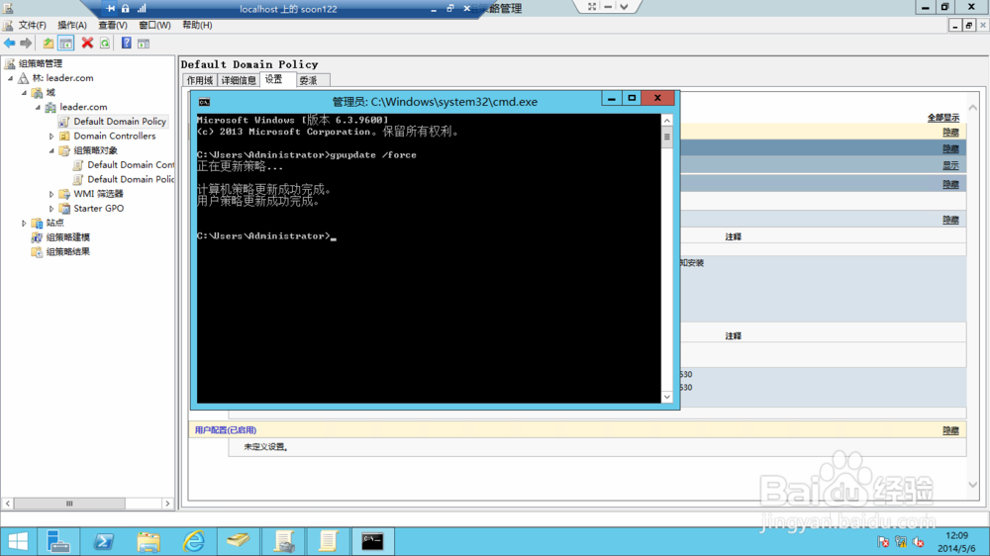The height and width of the screenshot is (556, 990).
Task: Expand the Starter GPO node
Action: 51,209
